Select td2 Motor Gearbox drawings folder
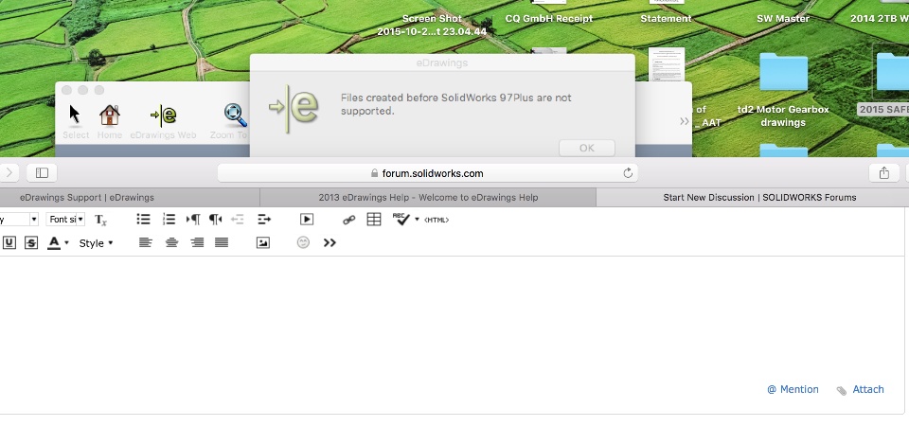 coord(783,90)
